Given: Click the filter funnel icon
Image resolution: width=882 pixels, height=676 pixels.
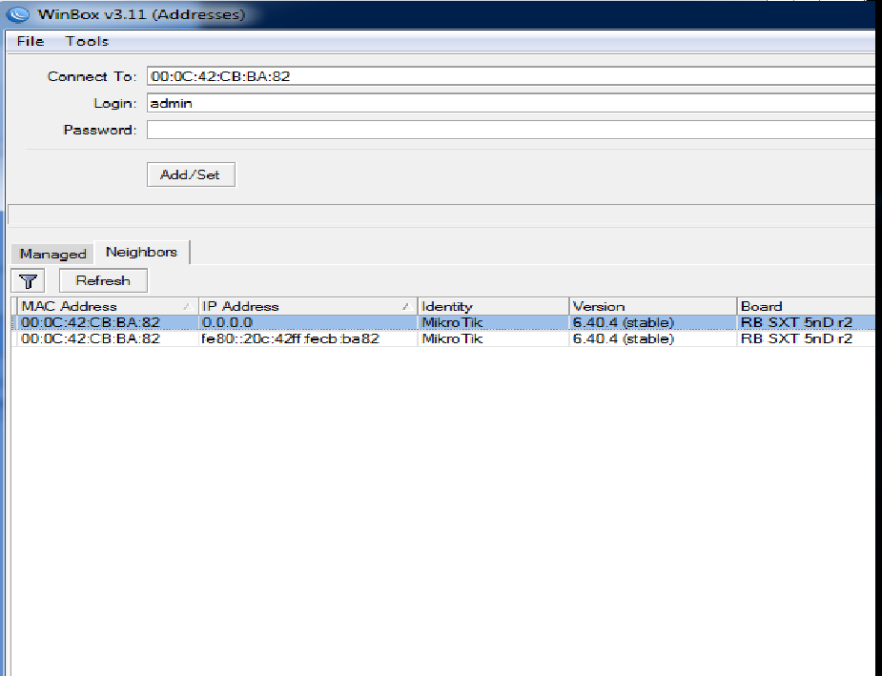Looking at the screenshot, I should tap(28, 280).
